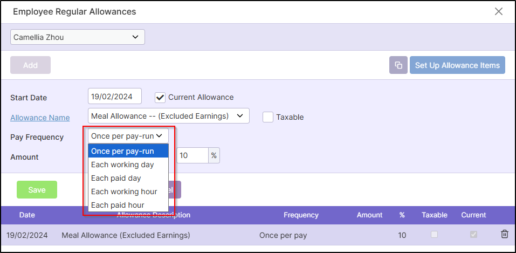
Task: Collapse the Pay Frequency dropdown
Action: [128, 136]
